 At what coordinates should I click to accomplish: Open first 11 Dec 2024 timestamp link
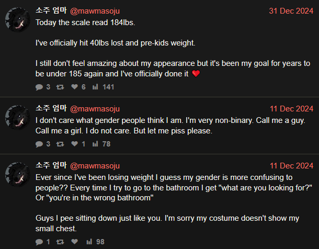click(x=291, y=109)
